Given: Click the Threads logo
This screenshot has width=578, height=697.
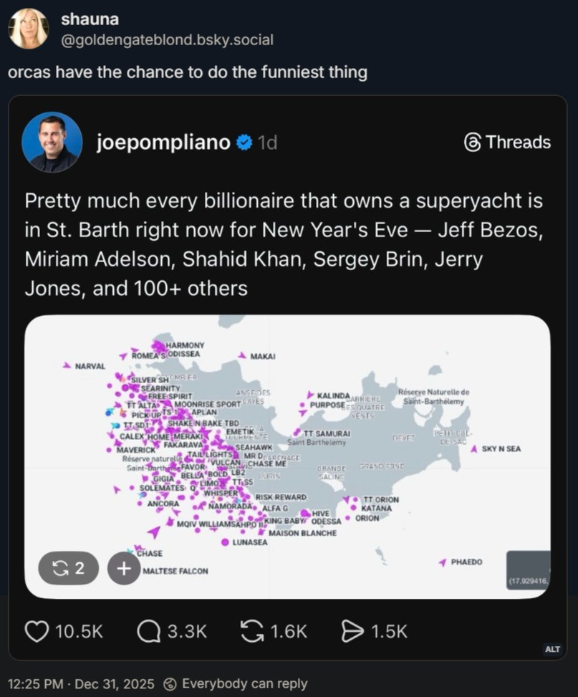Looking at the screenshot, I should coord(473,143).
